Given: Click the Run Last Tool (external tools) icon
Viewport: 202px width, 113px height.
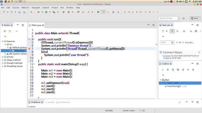Looking at the screenshot, I should pos(54,12).
